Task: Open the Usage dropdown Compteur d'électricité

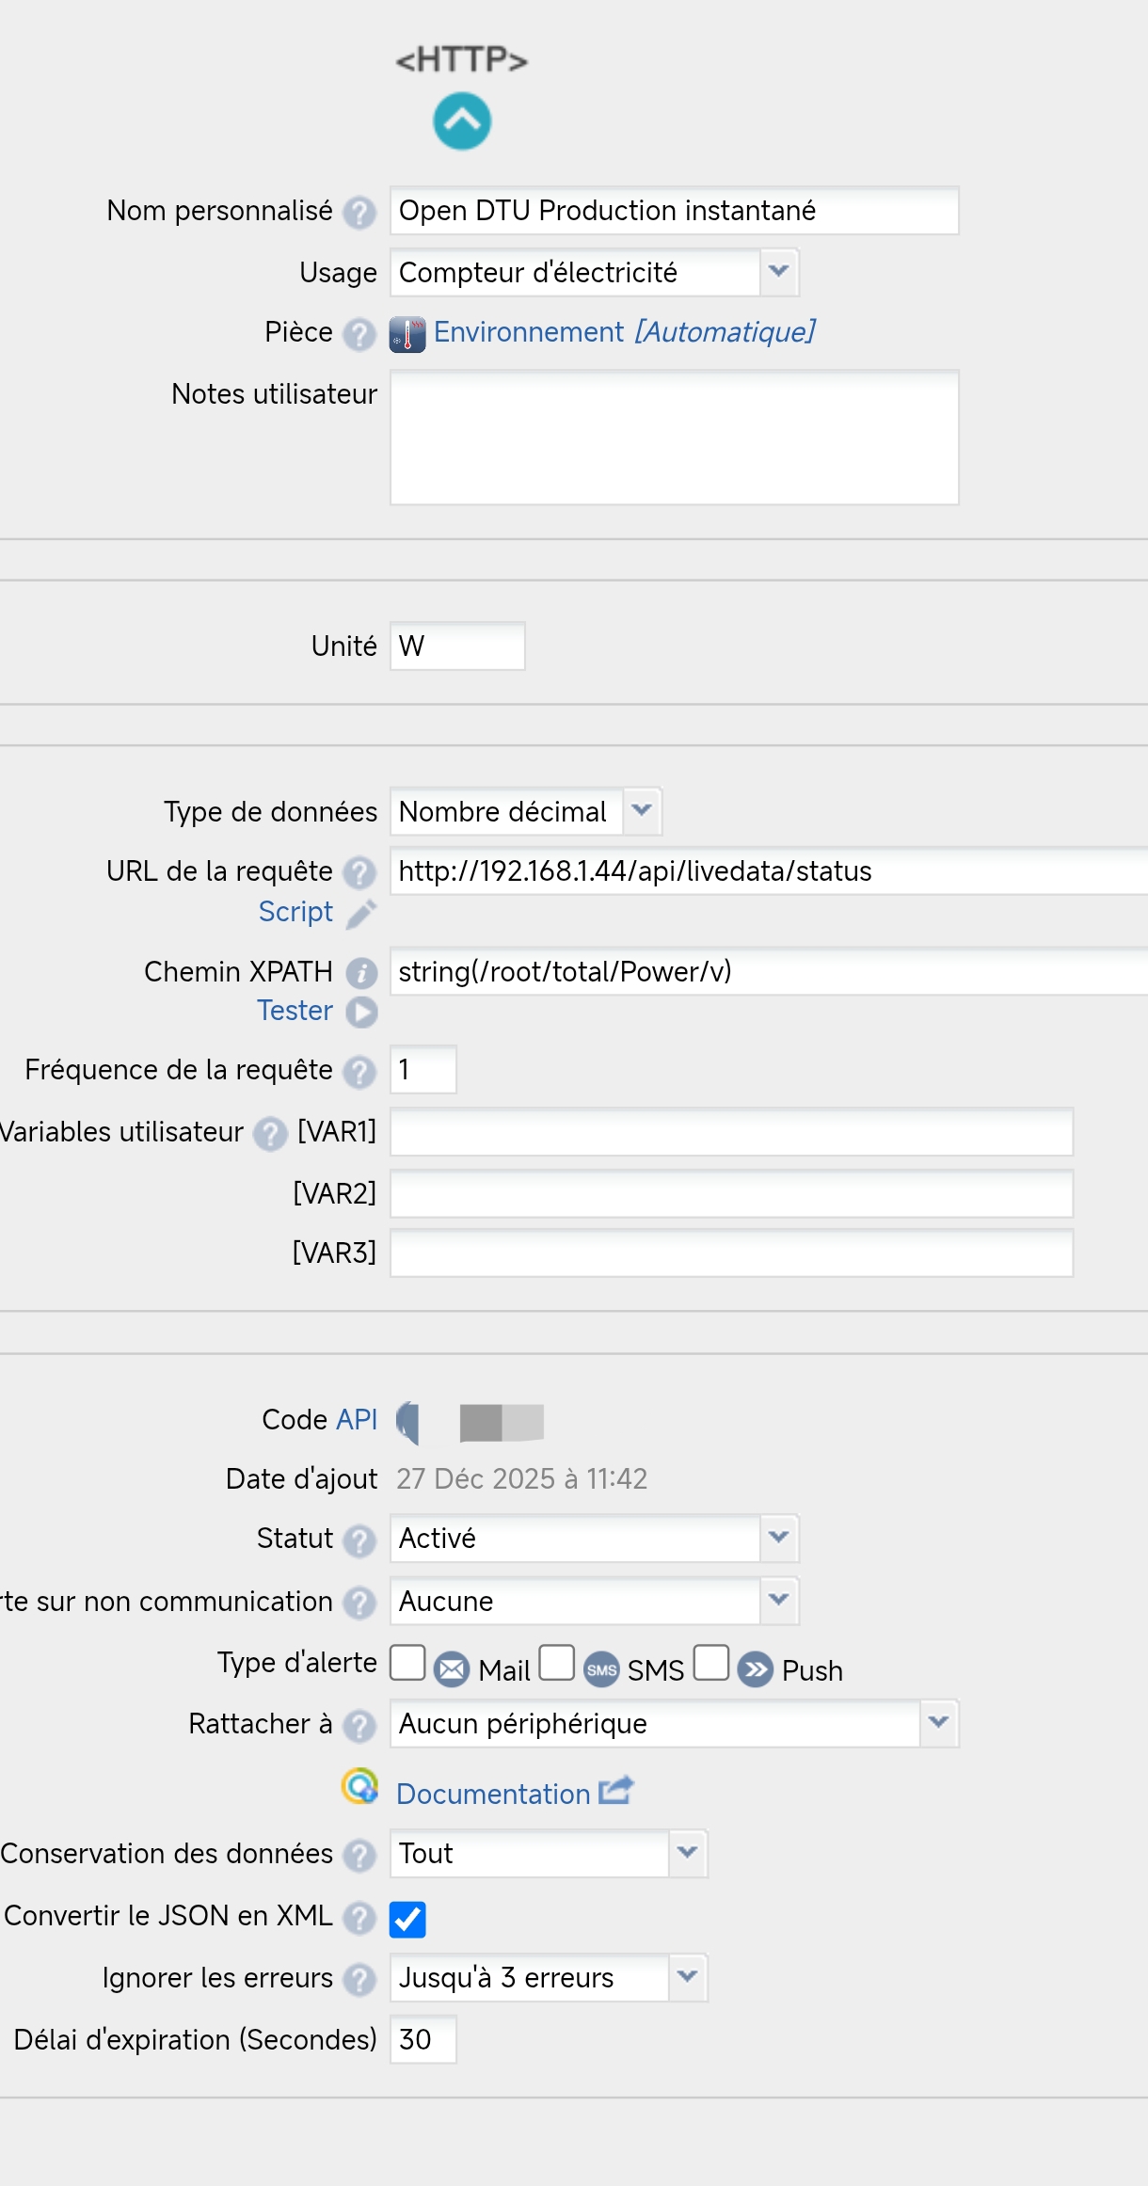Action: click(595, 272)
